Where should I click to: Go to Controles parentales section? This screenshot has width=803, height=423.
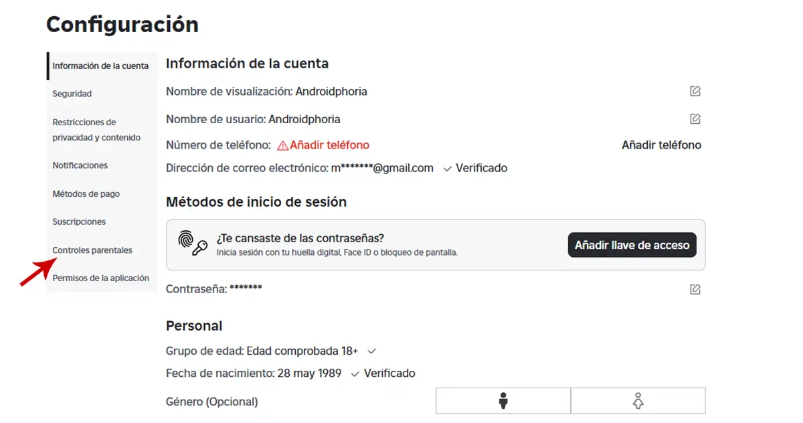click(x=92, y=250)
